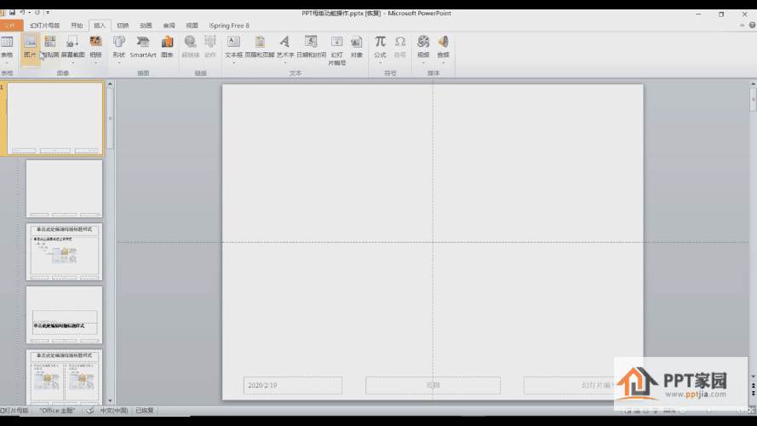Switch to the Slide Master (幻灯片母版) tab
The image size is (757, 426).
(45, 26)
